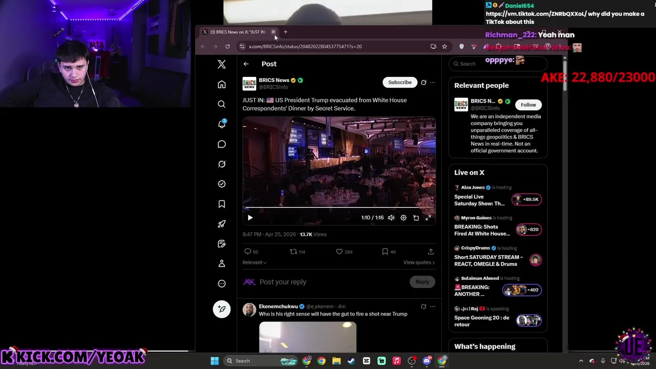
Task: Open Grok action on Ekenemchukwu reply
Action: (423, 306)
